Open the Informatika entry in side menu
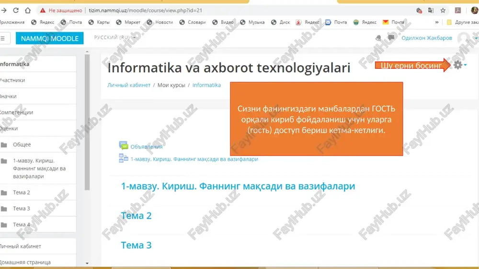This screenshot has height=269, width=479. pyautogui.click(x=38, y=64)
